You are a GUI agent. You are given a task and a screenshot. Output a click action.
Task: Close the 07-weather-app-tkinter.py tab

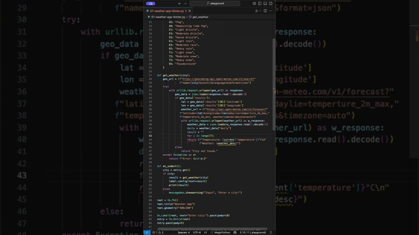click(x=190, y=11)
